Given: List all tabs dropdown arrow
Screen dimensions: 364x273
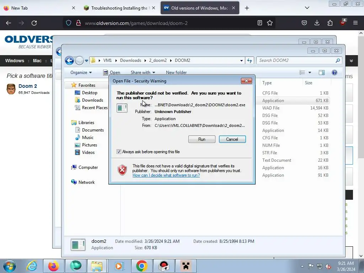Looking at the screenshot, I should pyautogui.click(x=307, y=8).
